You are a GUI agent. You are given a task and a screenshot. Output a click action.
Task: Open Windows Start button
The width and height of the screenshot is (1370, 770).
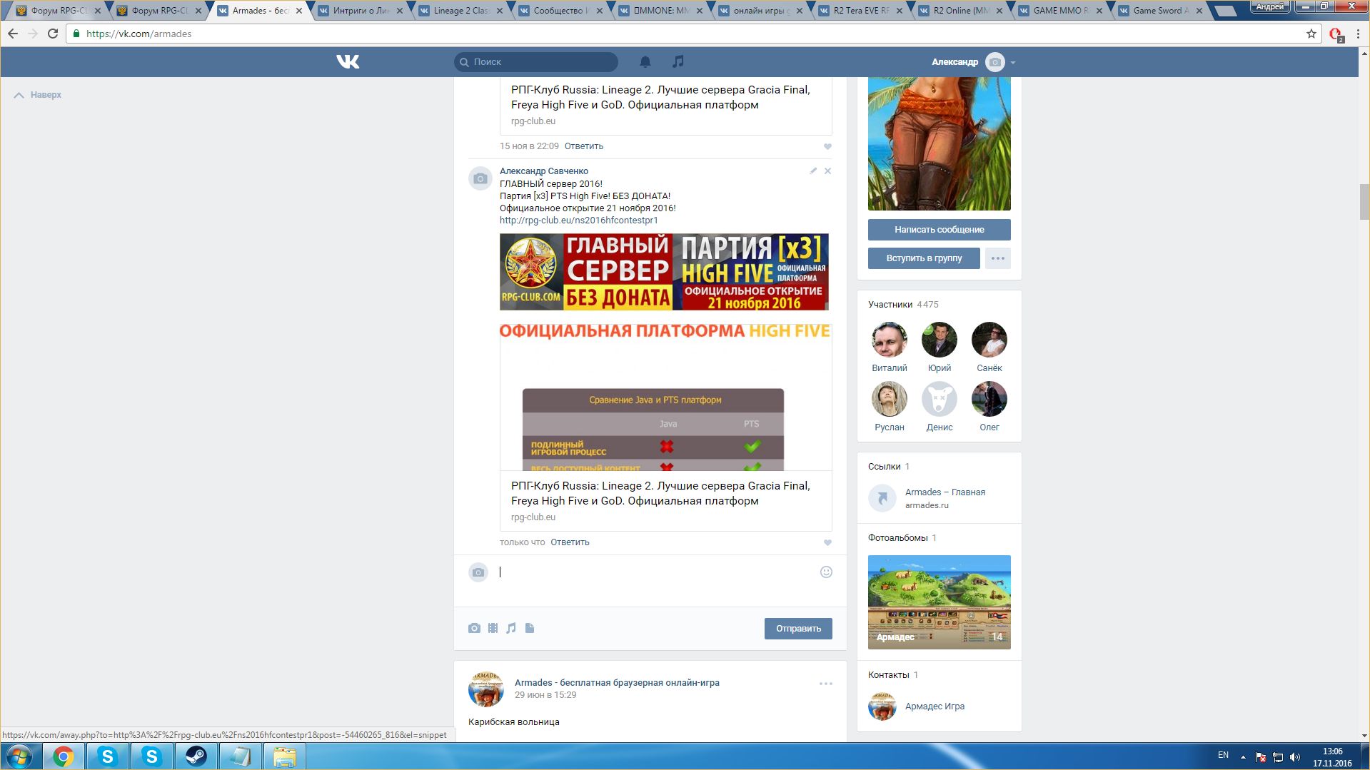pos(19,756)
